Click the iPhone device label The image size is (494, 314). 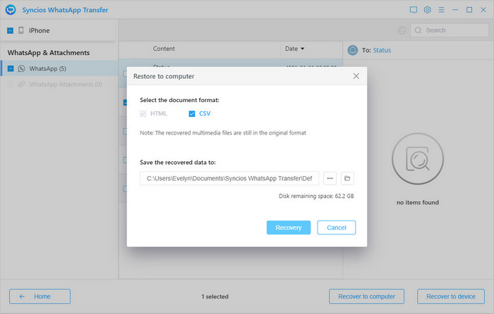tap(39, 30)
